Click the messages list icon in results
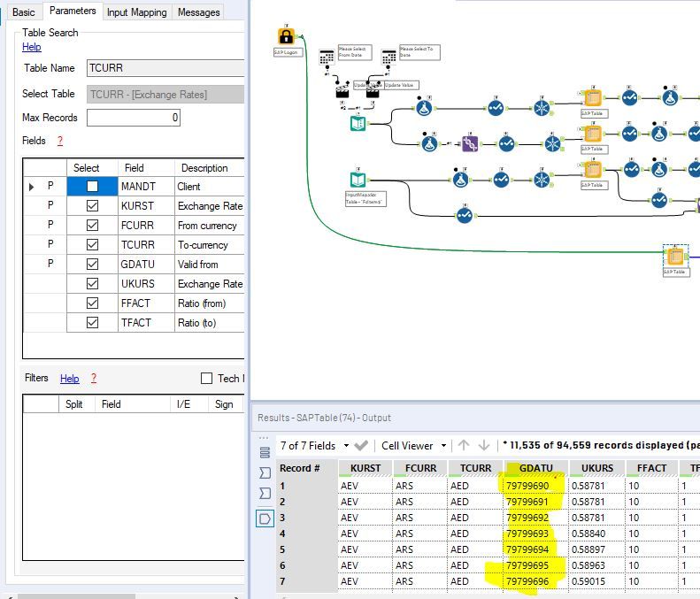Image resolution: width=700 pixels, height=599 pixels. 265,452
